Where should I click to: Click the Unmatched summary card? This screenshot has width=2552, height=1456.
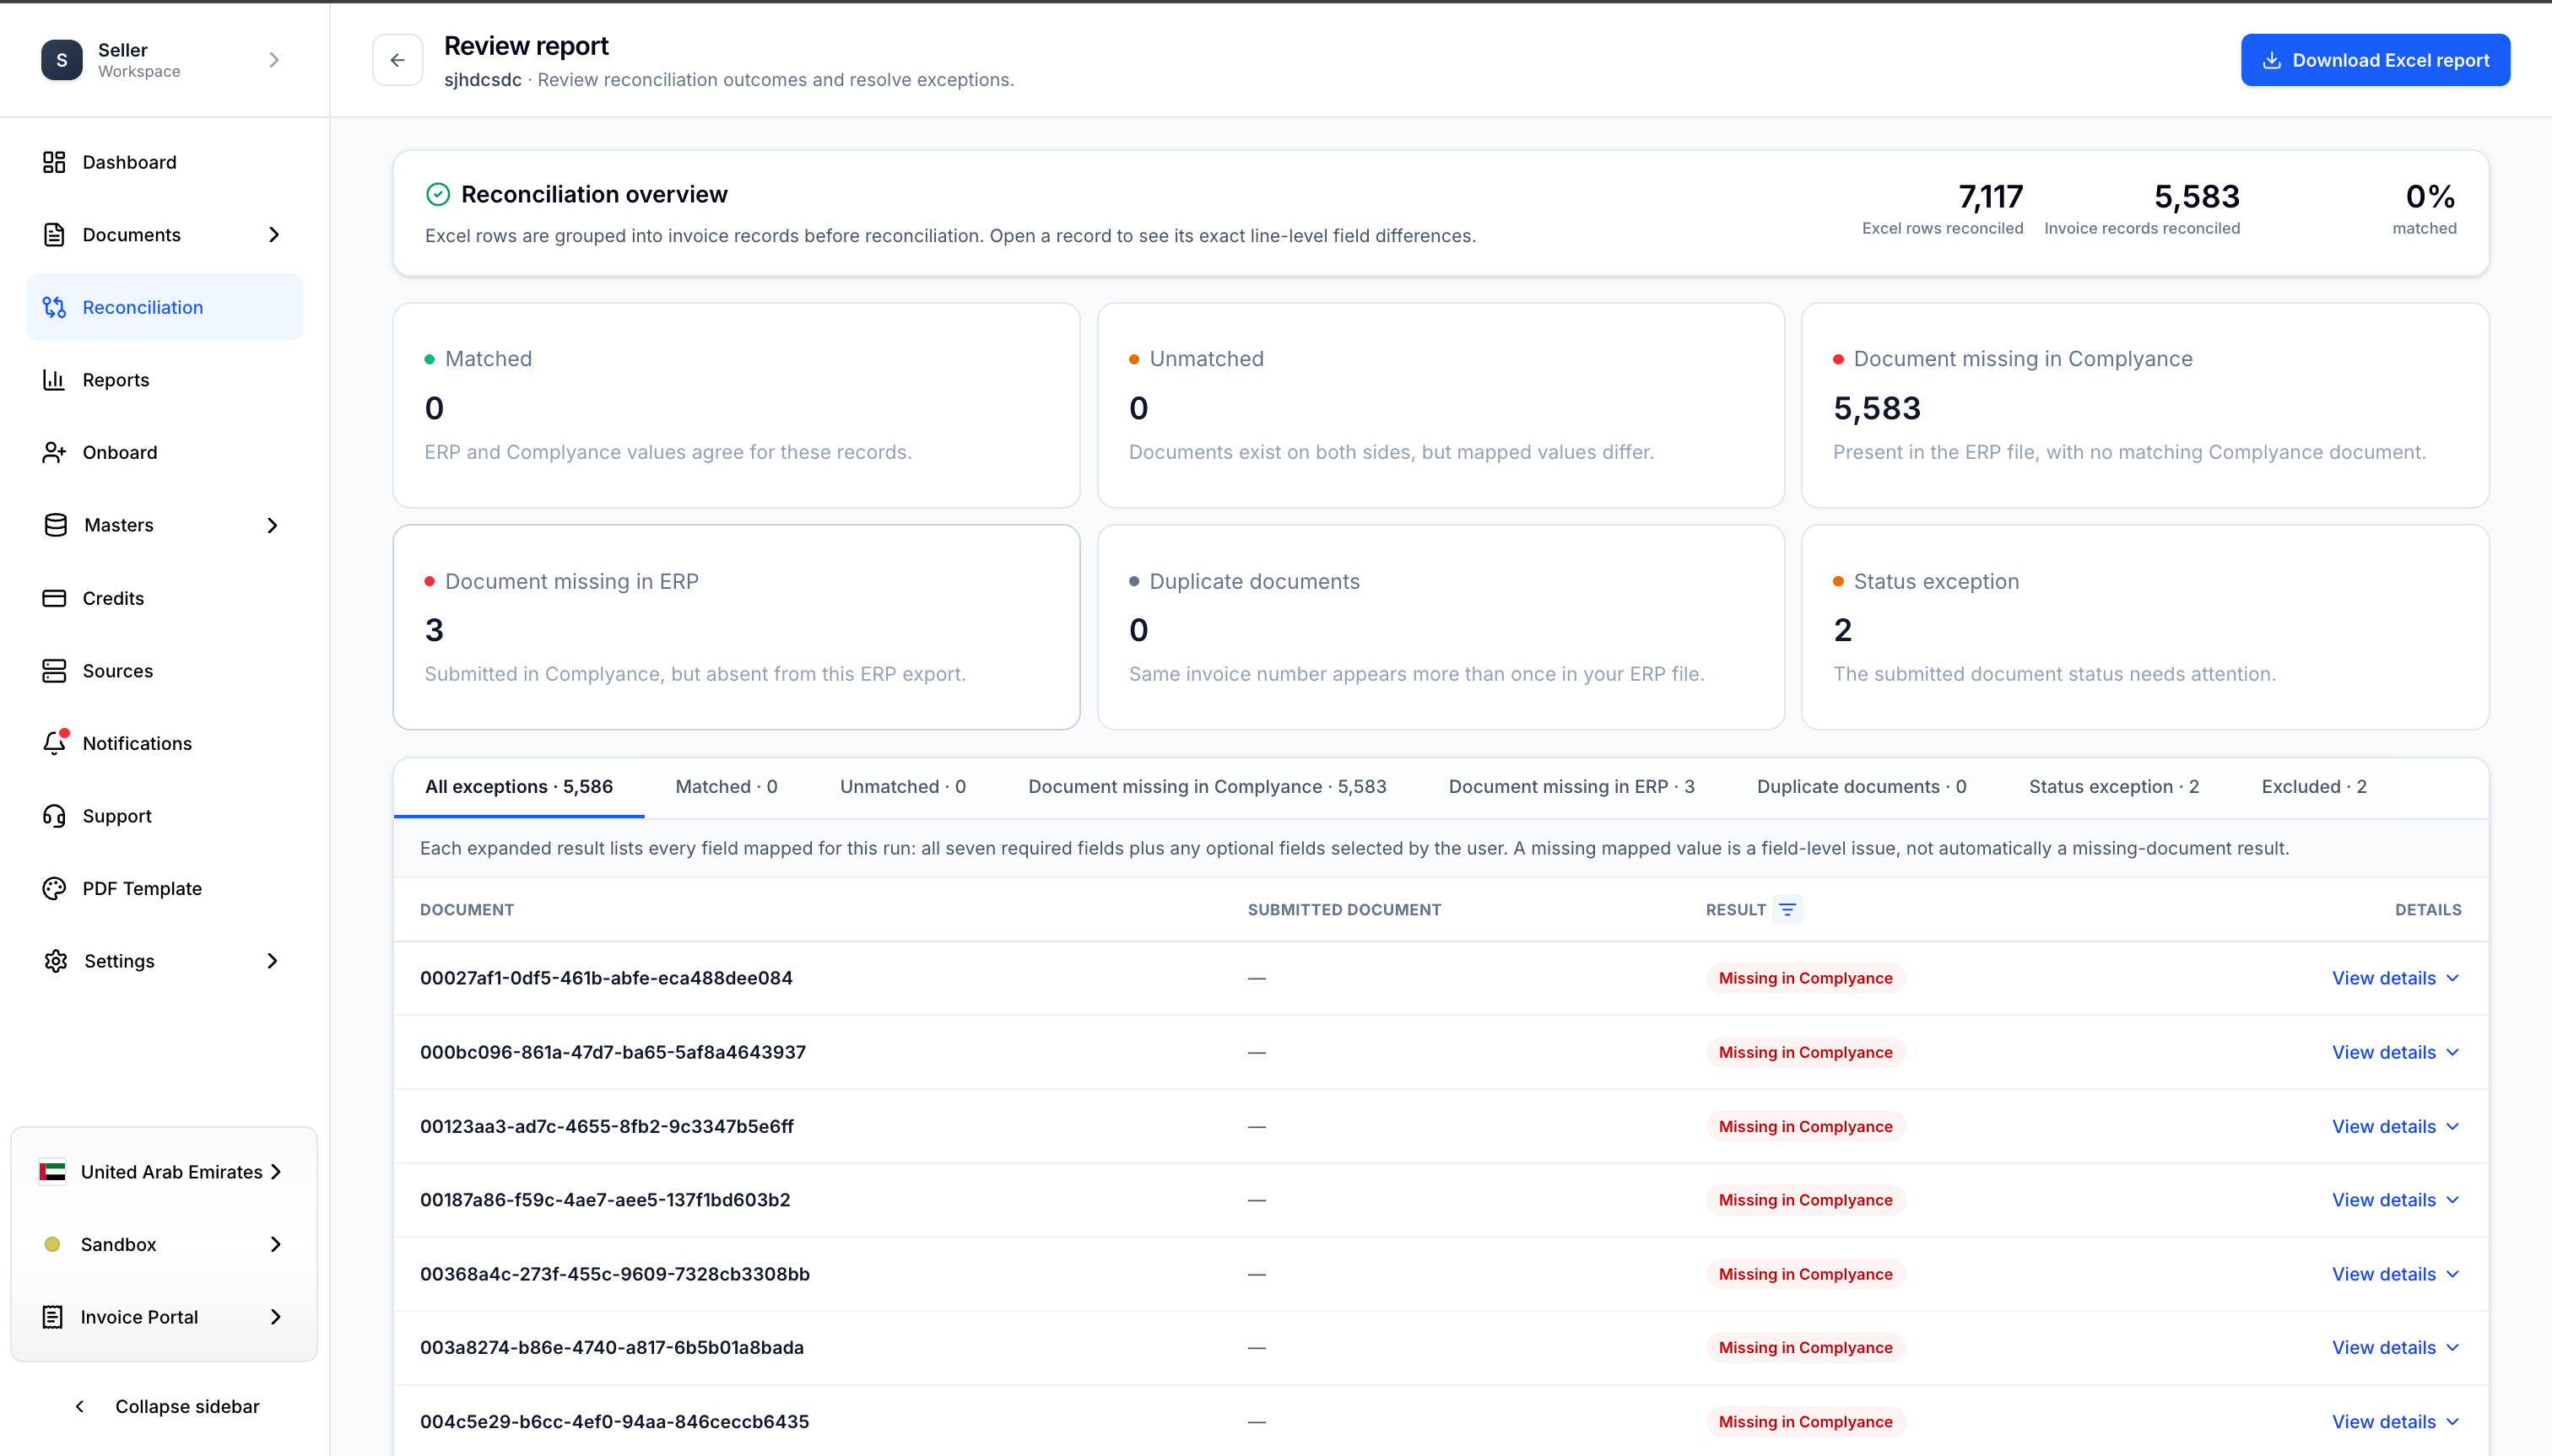tap(1441, 405)
